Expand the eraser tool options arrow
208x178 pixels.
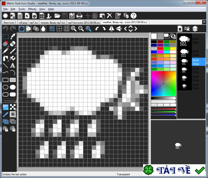[x=15, y=46]
